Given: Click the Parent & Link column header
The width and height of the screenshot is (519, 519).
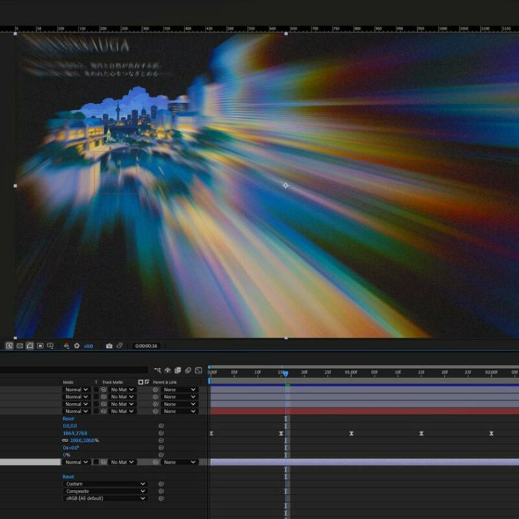Looking at the screenshot, I should (165, 382).
